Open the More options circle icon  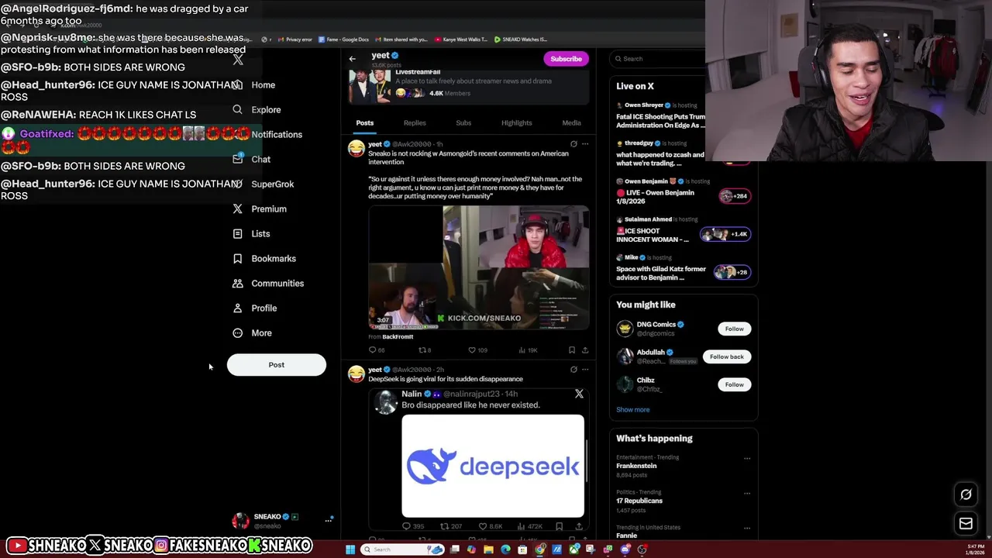pos(237,333)
